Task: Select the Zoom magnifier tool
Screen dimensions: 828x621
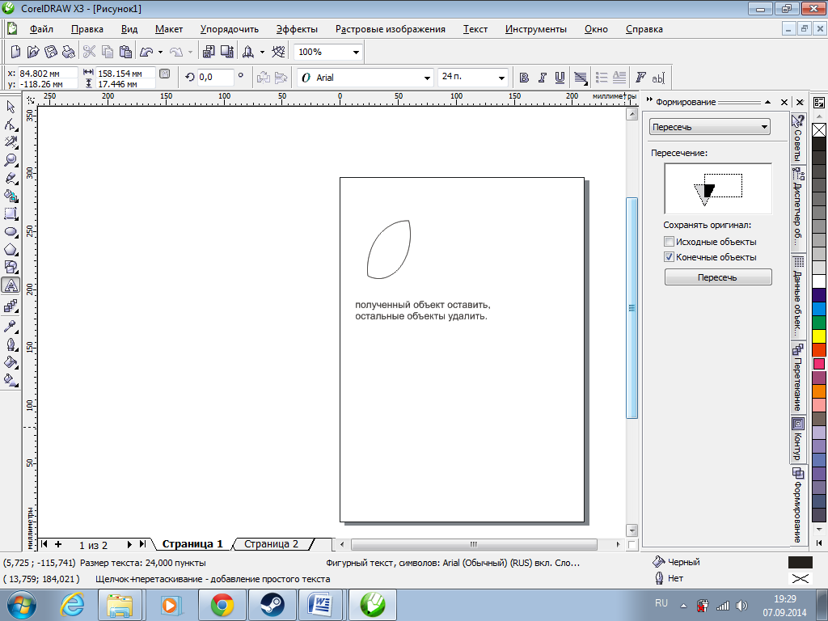Action: pos(11,160)
